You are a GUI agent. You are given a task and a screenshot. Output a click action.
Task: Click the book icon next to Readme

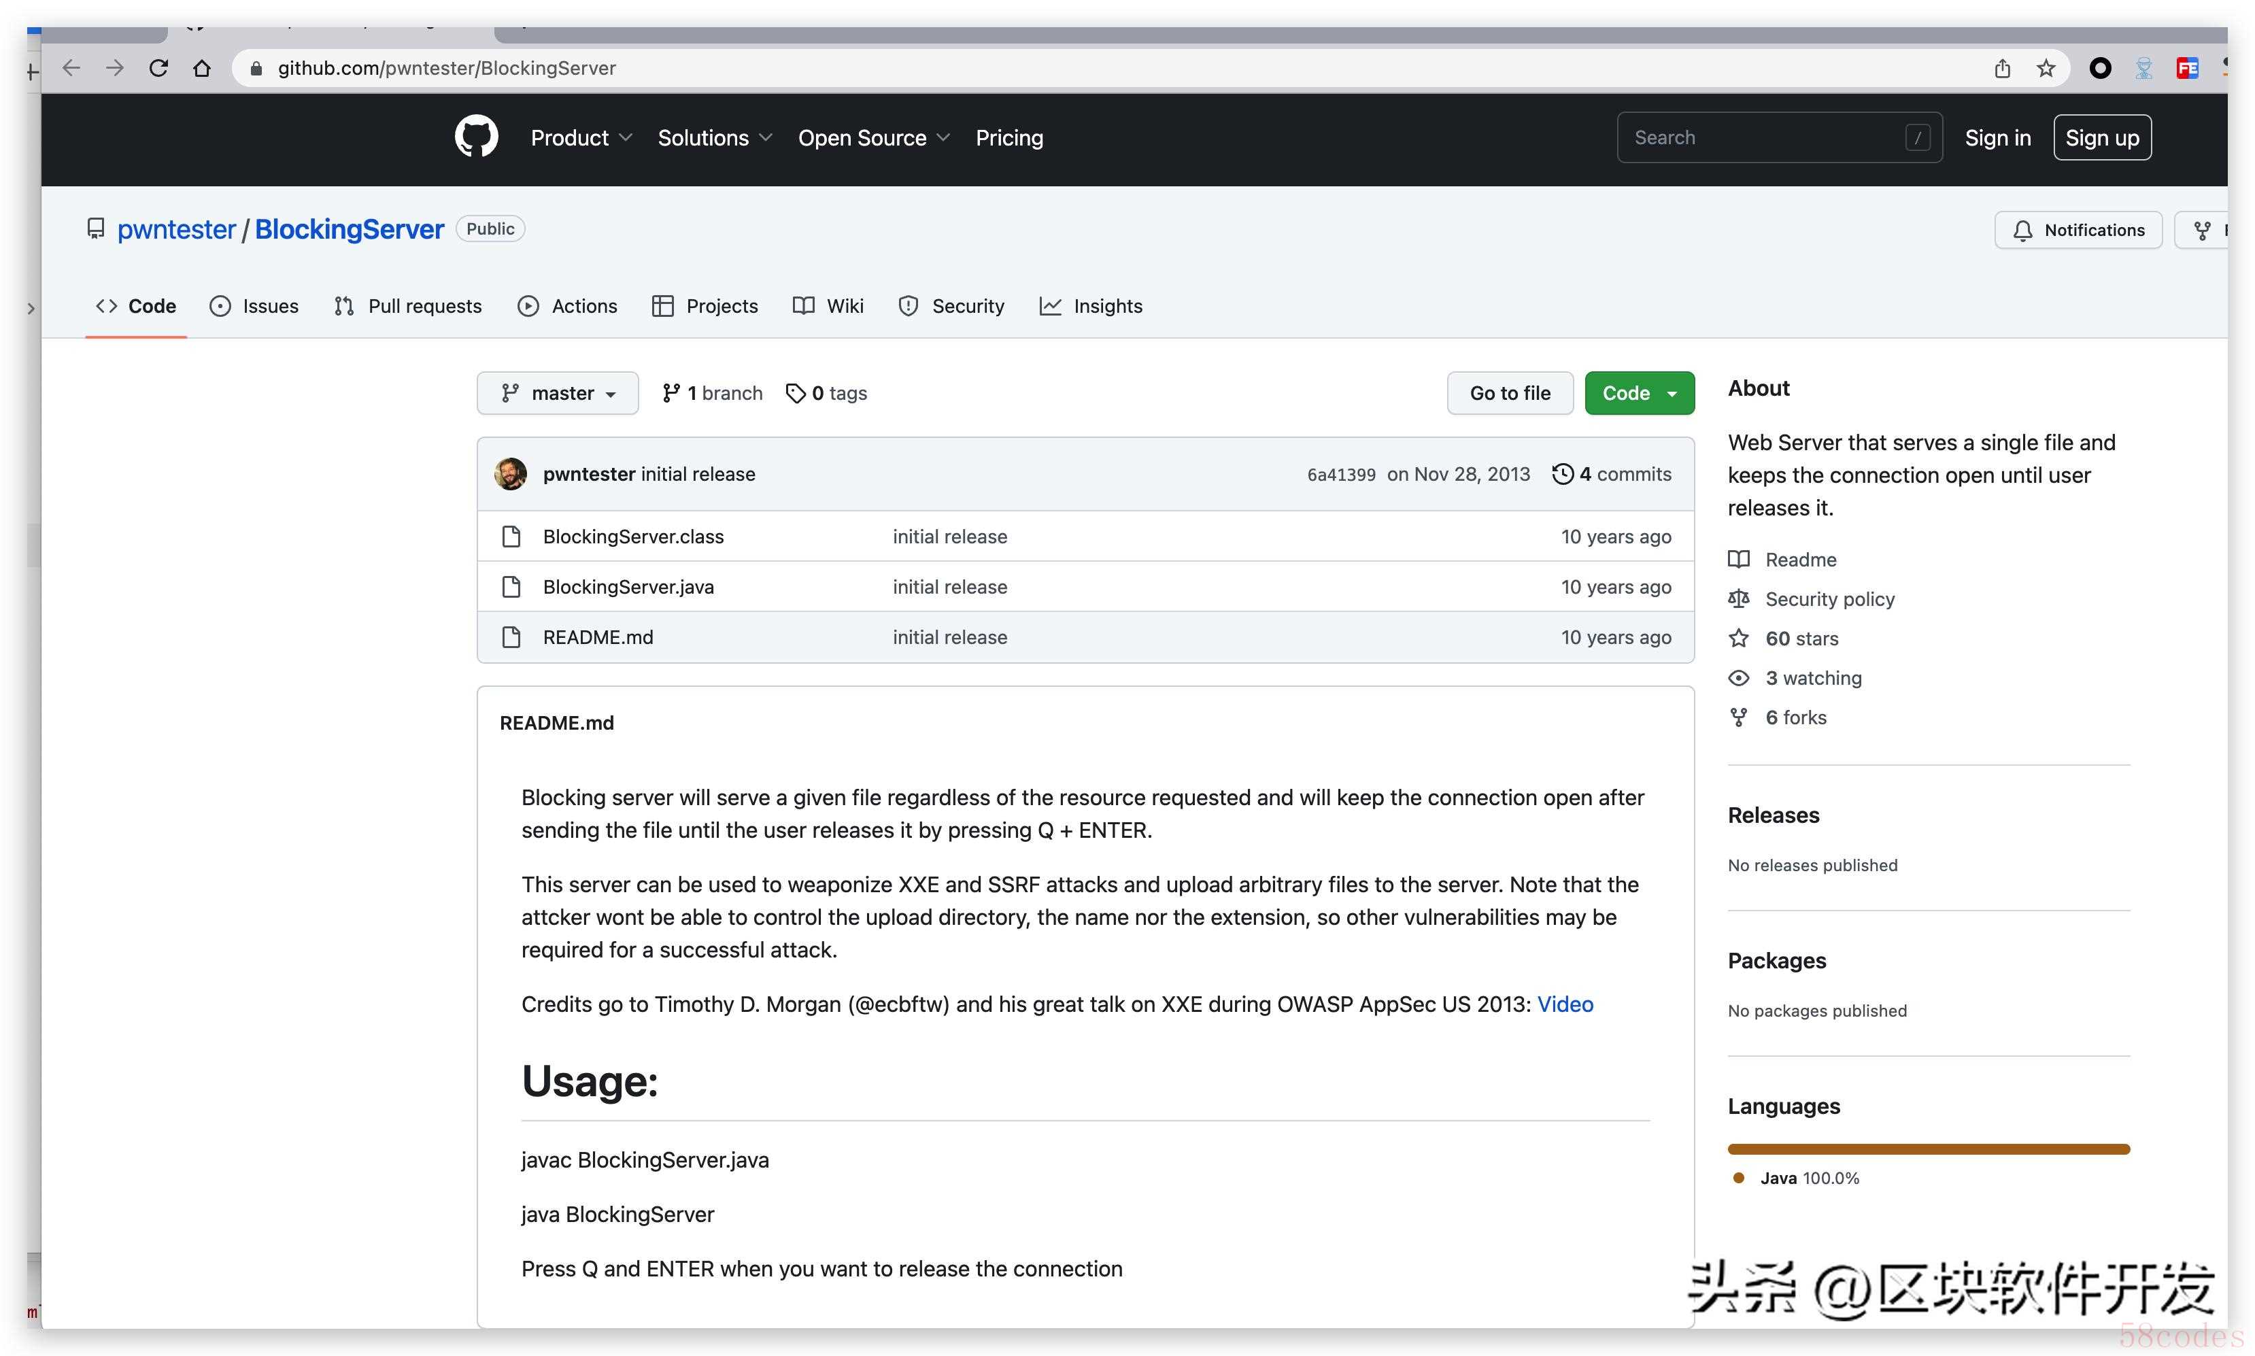coord(1739,559)
